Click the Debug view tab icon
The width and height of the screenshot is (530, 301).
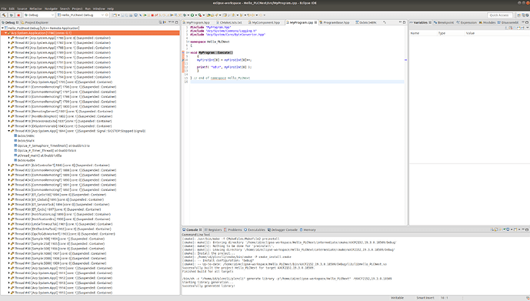[x=3, y=22]
